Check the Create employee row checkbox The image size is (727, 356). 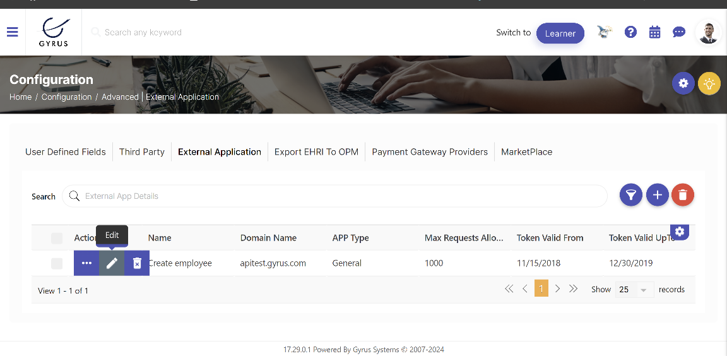(57, 263)
